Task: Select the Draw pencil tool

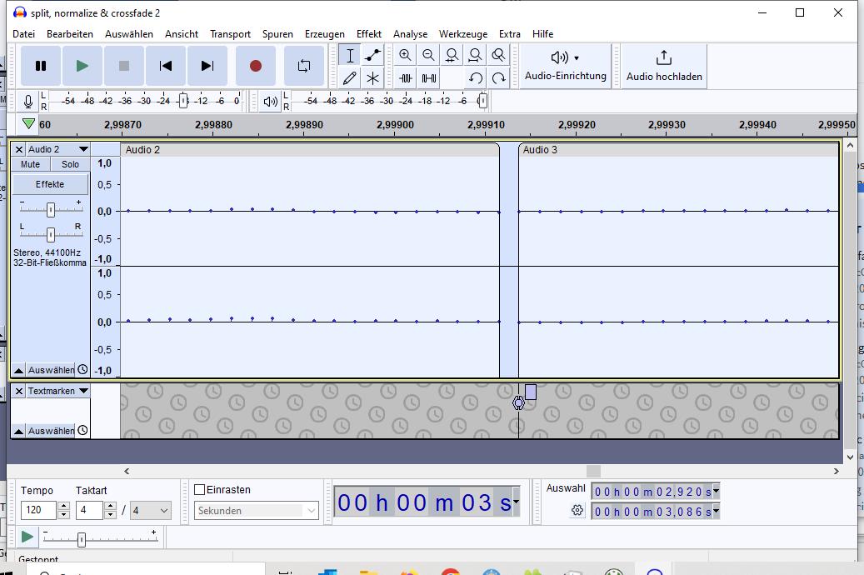Action: pyautogui.click(x=350, y=78)
